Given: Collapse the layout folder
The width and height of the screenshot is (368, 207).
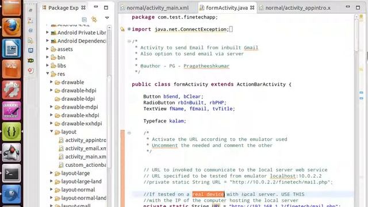Looking at the screenshot, I should point(51,132).
